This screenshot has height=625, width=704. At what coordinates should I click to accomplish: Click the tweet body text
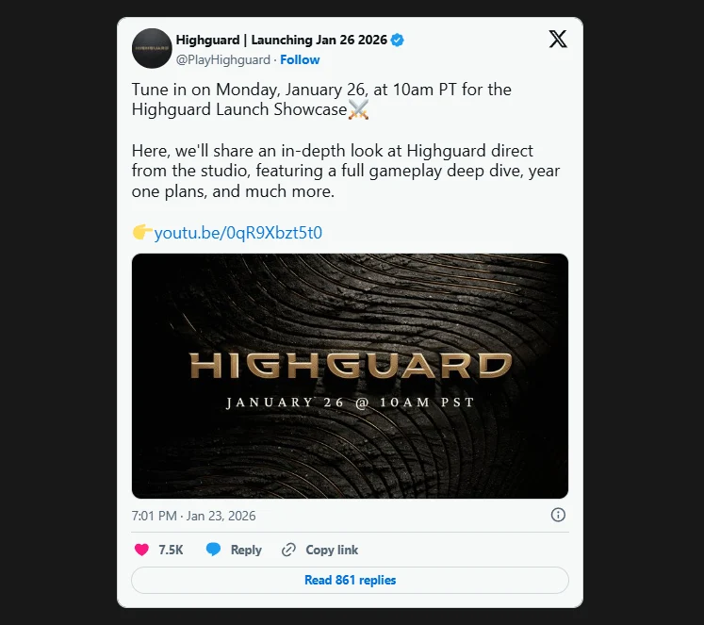tap(346, 140)
